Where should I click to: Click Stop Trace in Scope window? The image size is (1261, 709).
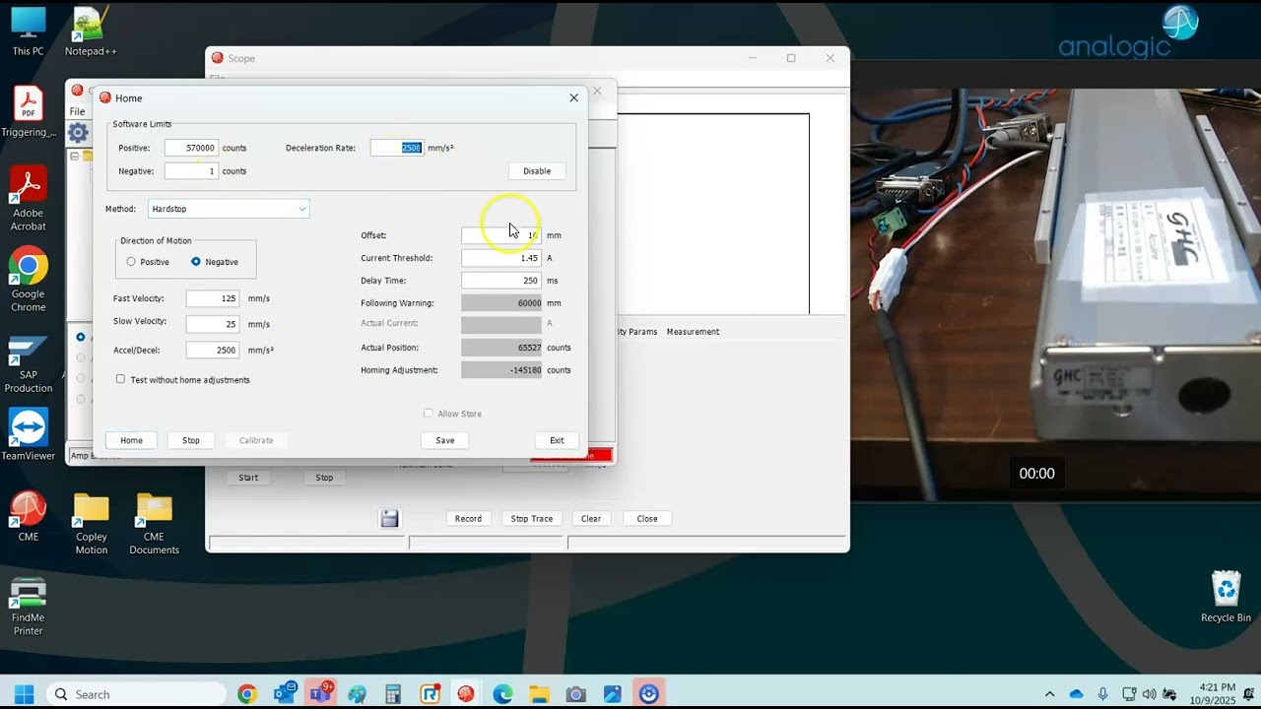[532, 519]
